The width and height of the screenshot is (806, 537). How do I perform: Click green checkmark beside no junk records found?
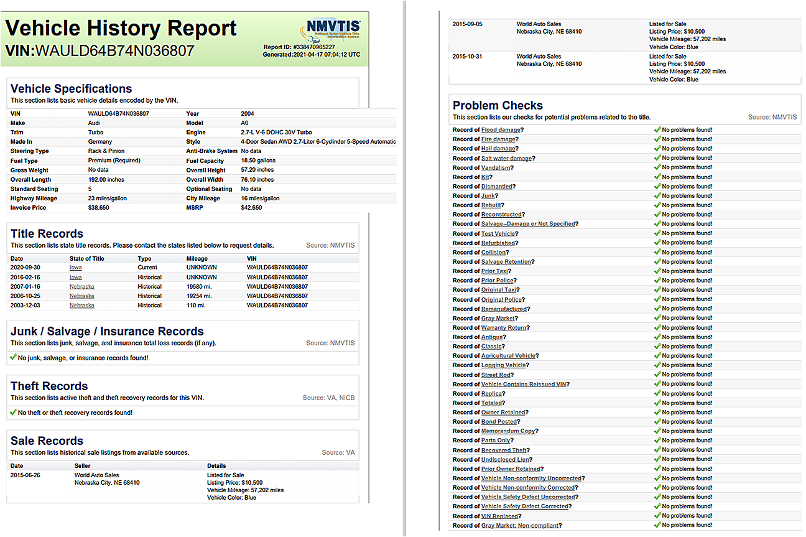pos(14,357)
